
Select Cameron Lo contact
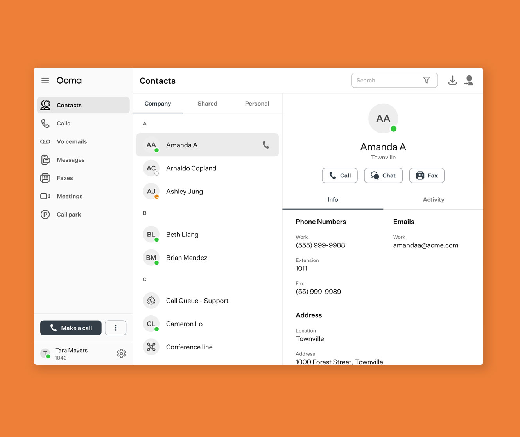click(x=208, y=324)
